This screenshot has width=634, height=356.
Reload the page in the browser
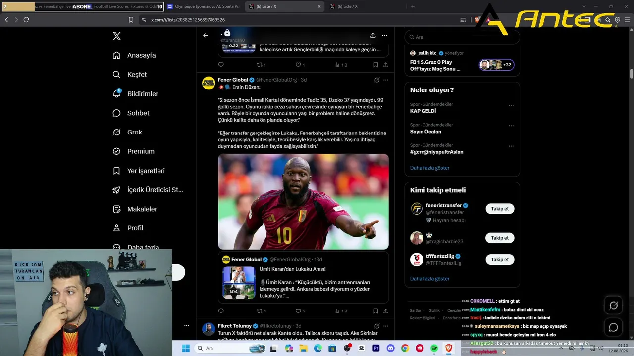pyautogui.click(x=26, y=20)
